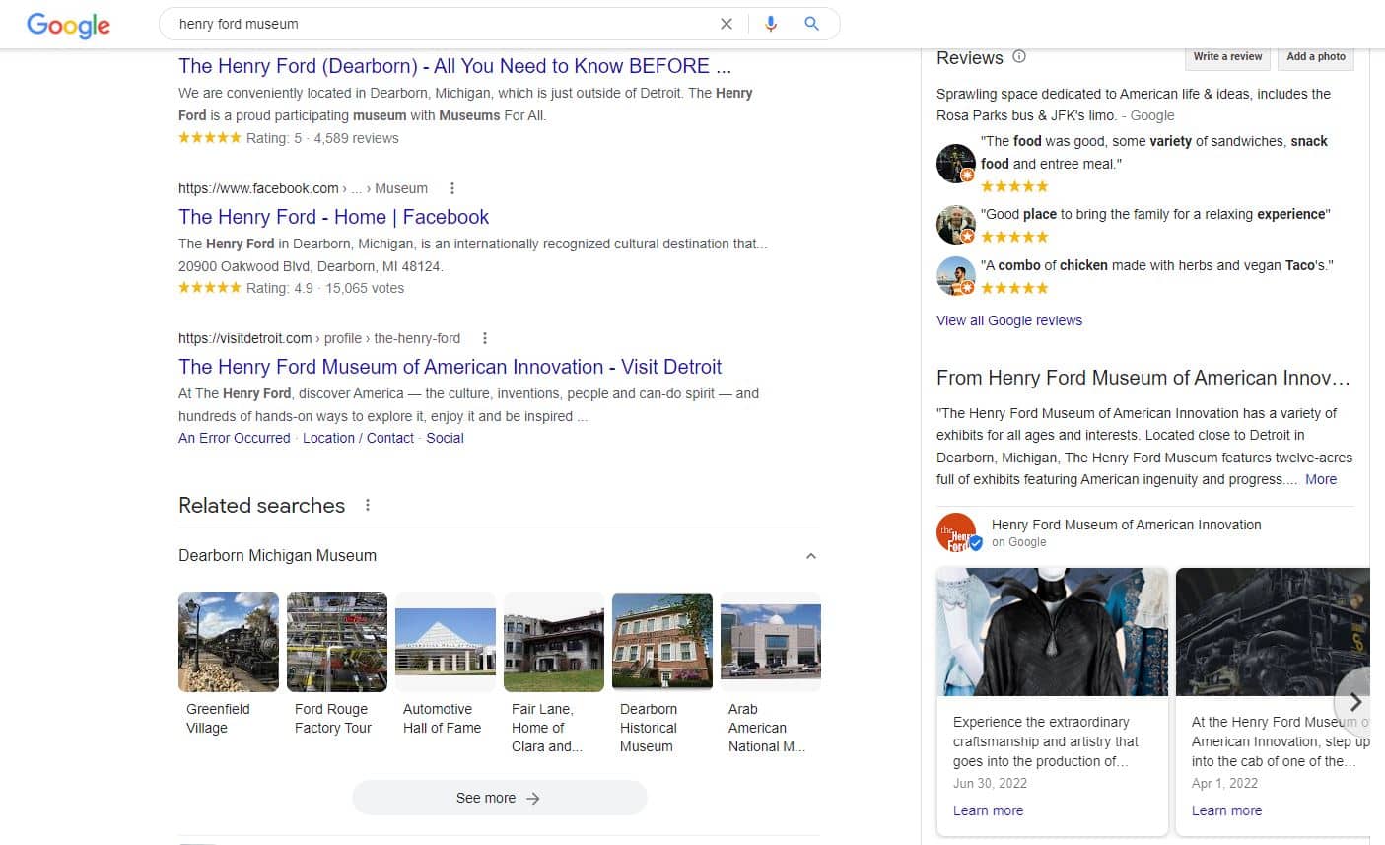Click reviewer avatar beside family experience review

pyautogui.click(x=955, y=225)
